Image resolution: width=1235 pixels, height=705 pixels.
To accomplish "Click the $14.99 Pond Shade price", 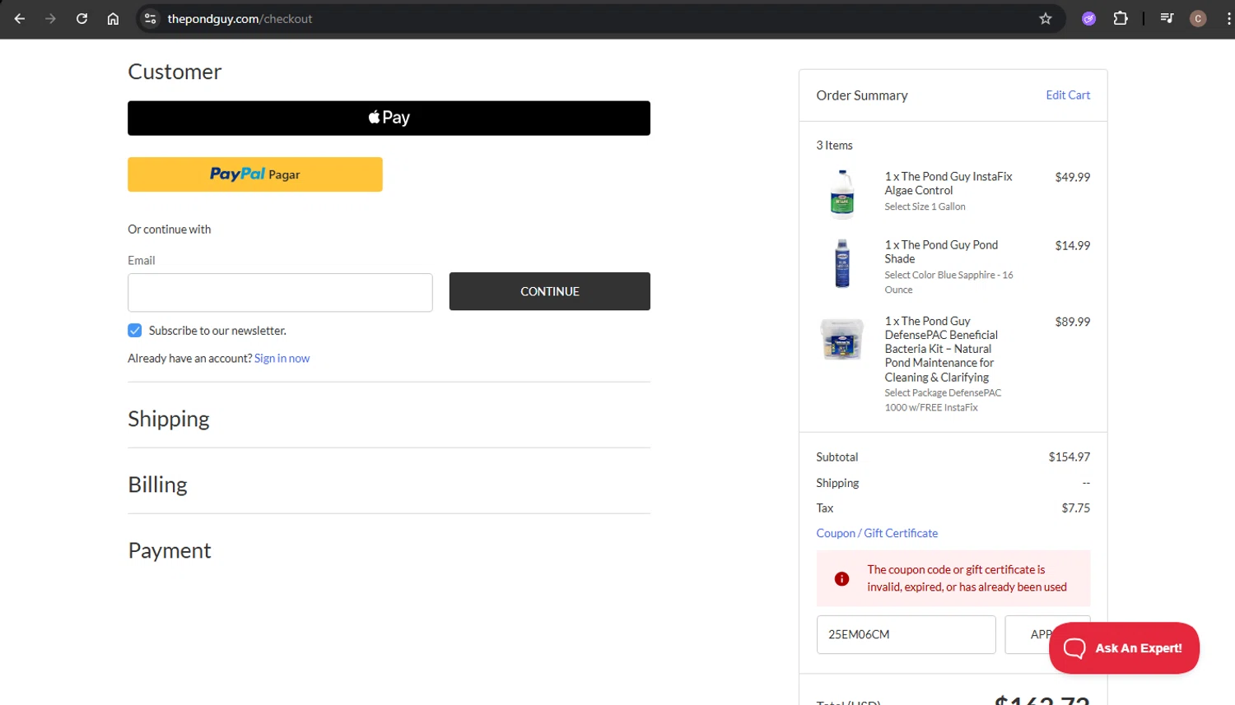I will coord(1072,245).
